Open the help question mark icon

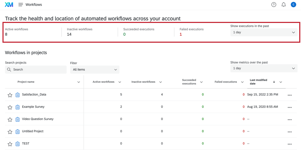[274, 5]
